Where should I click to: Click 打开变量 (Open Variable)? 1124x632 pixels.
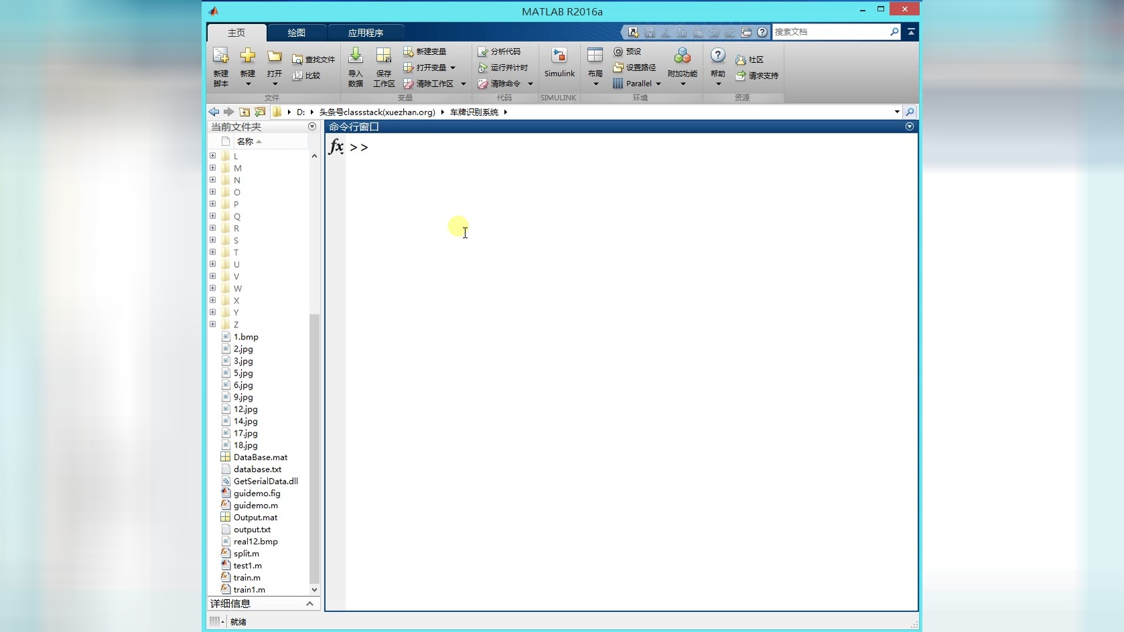425,68
